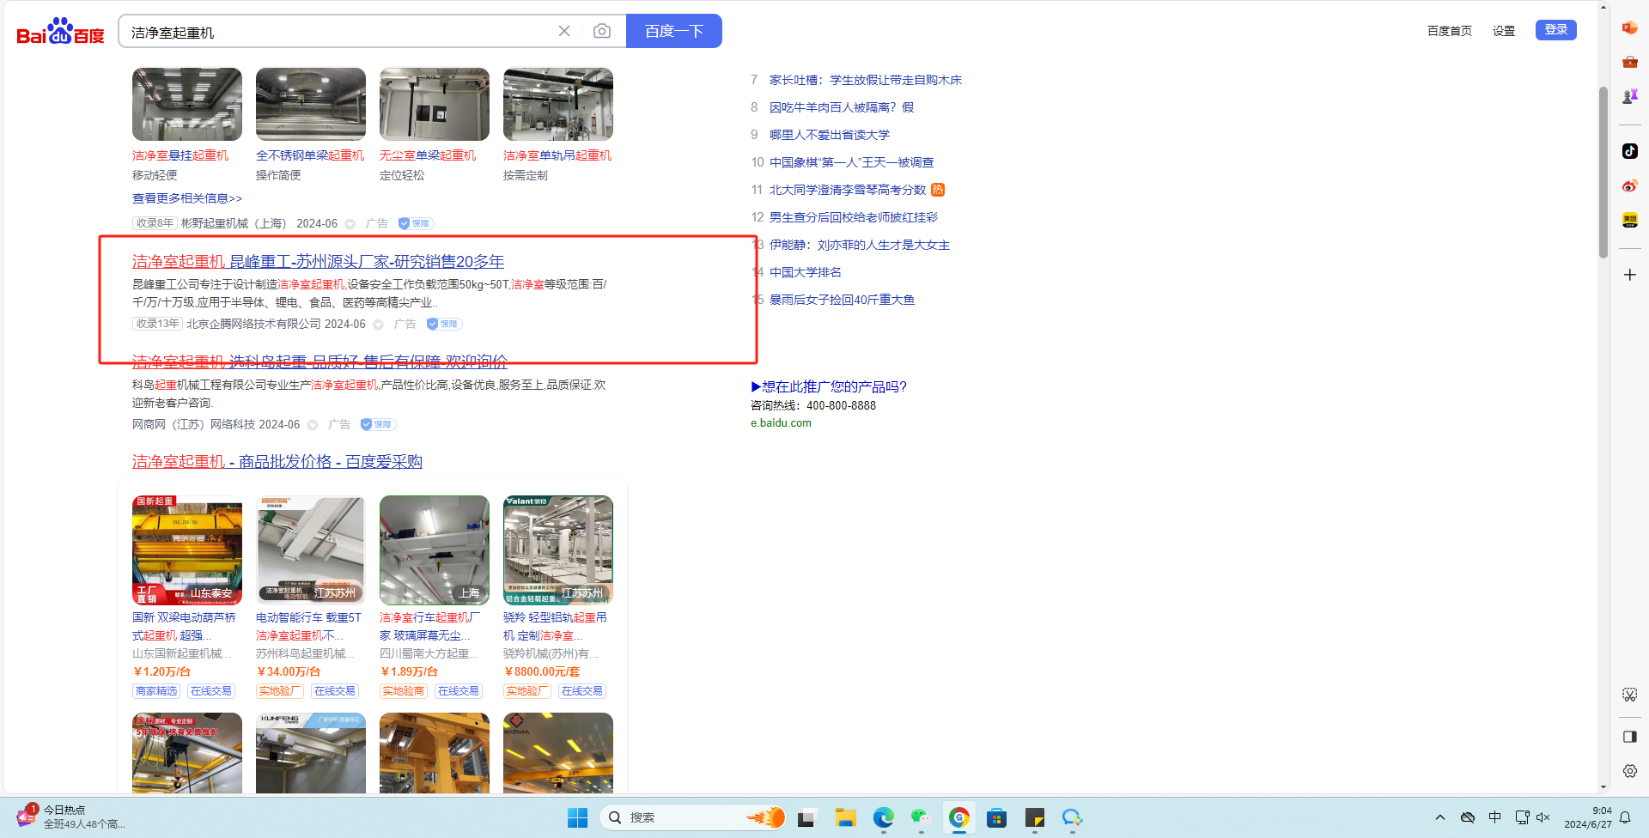Screen dimensions: 1649x838
Task: Open 查看更多相关信息>> link
Action: (x=187, y=198)
